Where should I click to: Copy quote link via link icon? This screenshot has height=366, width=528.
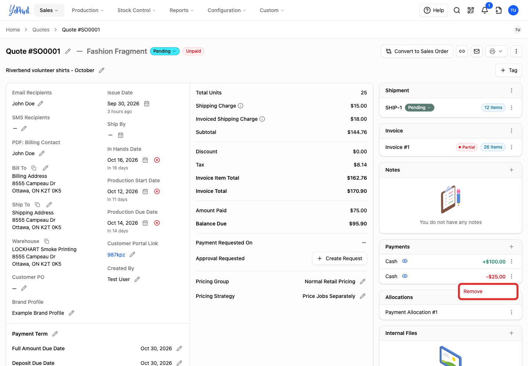(x=462, y=51)
